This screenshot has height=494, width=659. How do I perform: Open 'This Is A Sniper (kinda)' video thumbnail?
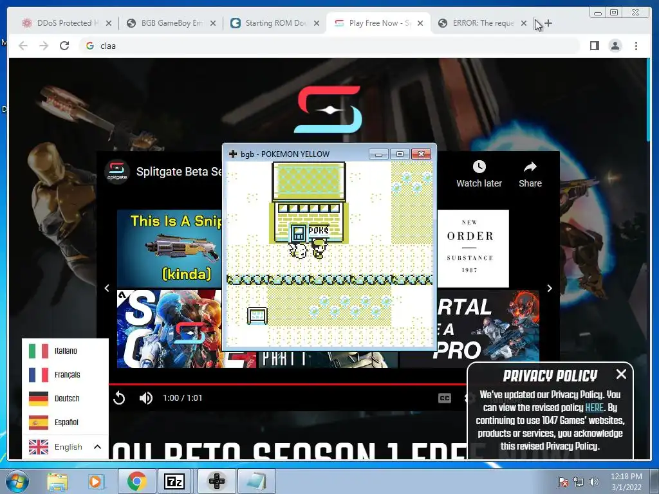[x=169, y=248]
